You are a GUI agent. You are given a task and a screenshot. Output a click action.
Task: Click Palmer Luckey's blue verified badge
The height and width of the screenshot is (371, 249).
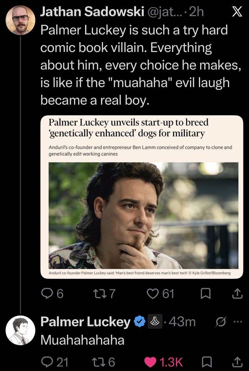click(x=140, y=322)
